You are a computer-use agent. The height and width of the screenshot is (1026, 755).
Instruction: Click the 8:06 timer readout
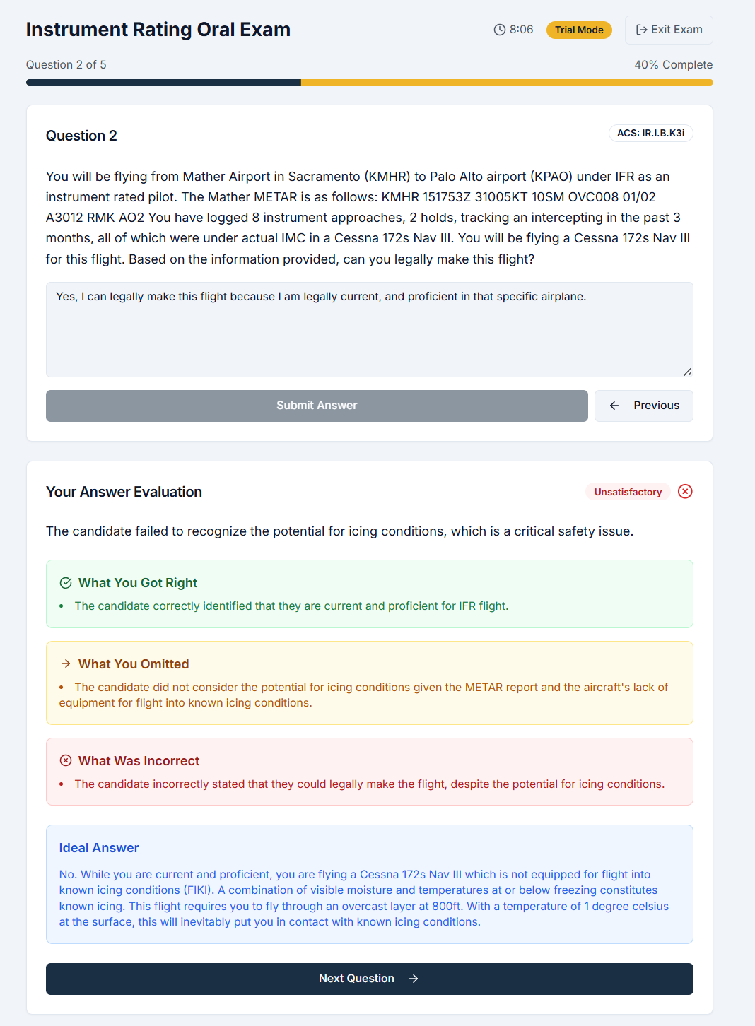tap(522, 30)
